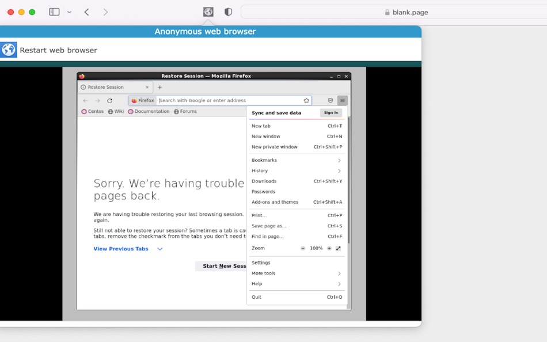547x342 pixels.
Task: Choose New private window menu item
Action: coord(297,147)
